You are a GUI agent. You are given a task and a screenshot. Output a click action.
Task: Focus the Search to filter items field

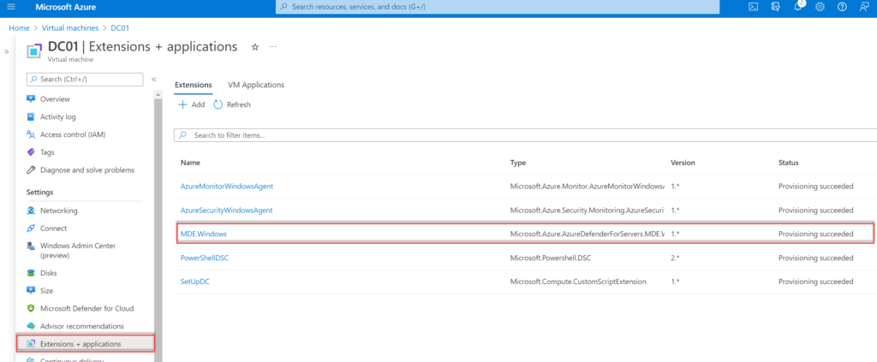tap(525, 135)
